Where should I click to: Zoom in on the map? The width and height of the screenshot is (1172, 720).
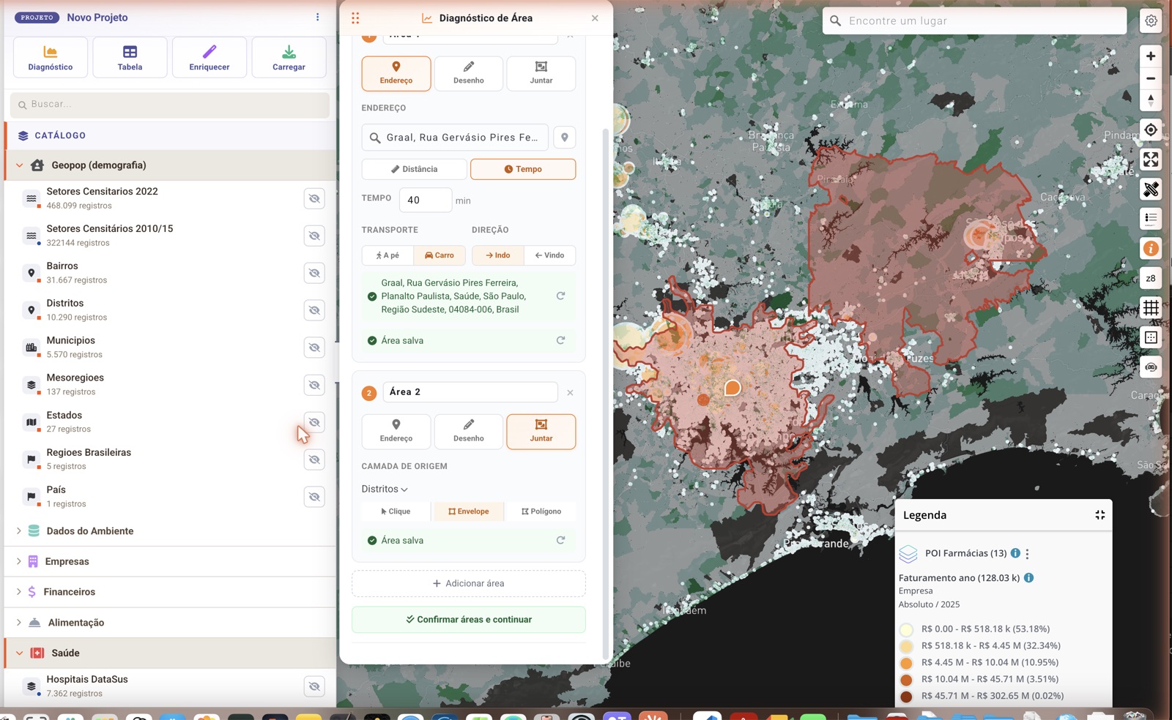(x=1151, y=56)
